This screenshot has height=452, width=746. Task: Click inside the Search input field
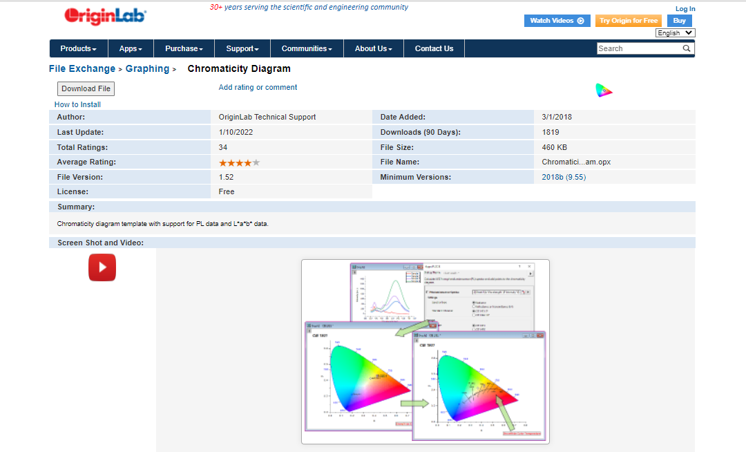tap(639, 48)
